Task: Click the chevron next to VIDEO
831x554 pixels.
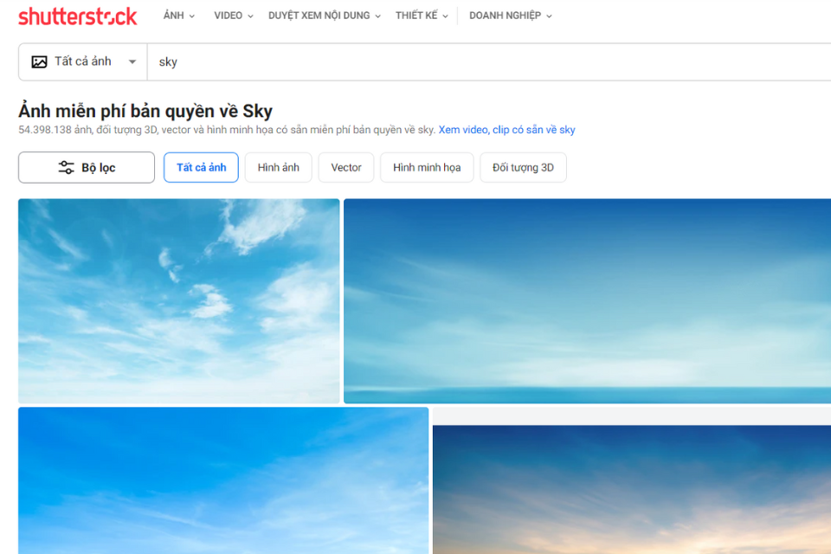Action: click(x=250, y=16)
